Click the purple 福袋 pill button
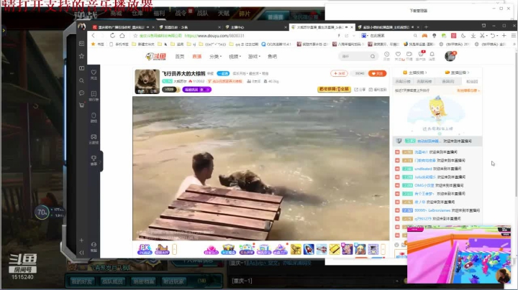The image size is (518, 290). click(196, 90)
